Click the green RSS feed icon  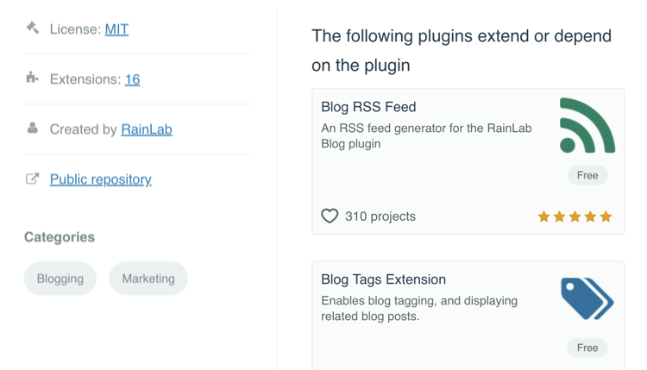(x=587, y=125)
